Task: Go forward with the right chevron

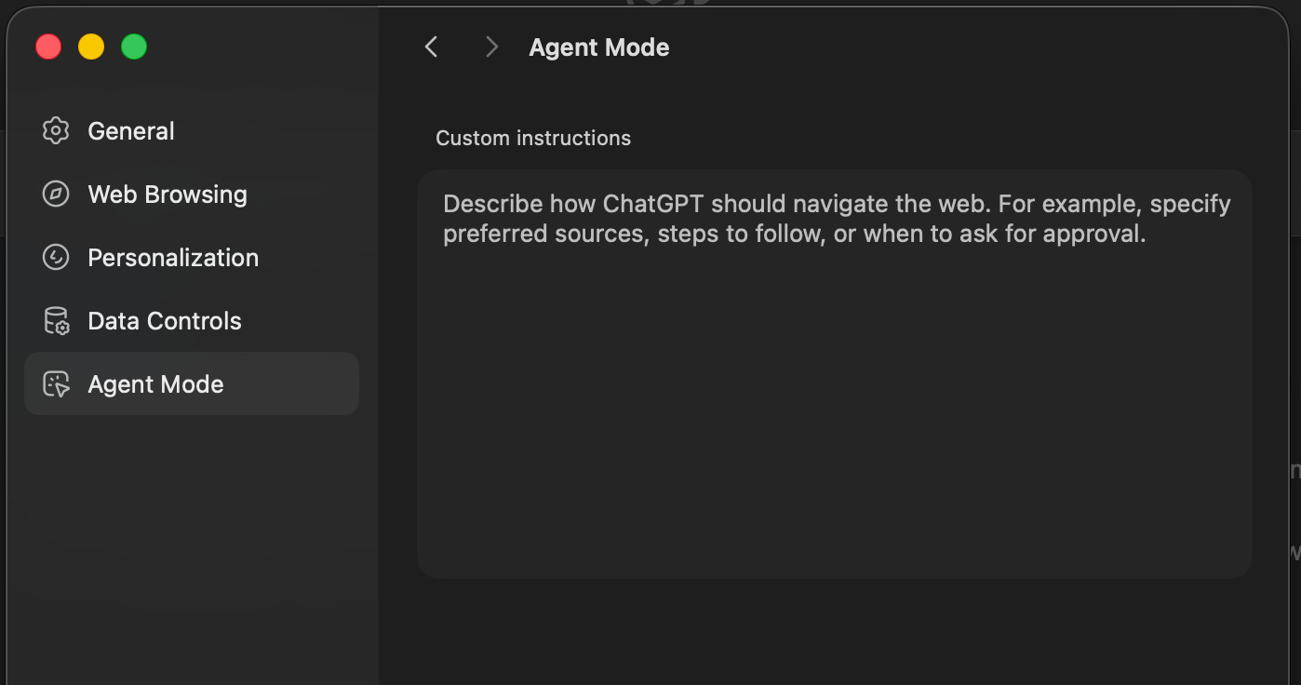Action: pyautogui.click(x=492, y=47)
